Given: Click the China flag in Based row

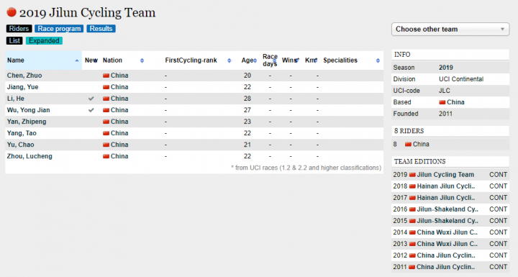Looking at the screenshot, I should pos(442,102).
